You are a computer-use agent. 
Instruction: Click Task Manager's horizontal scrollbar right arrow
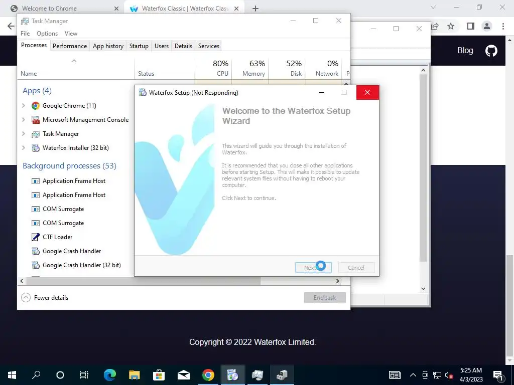[x=338, y=281]
